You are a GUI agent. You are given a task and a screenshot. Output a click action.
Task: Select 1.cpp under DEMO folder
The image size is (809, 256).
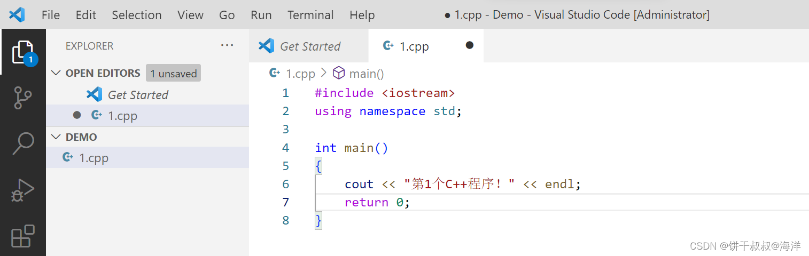147,157
